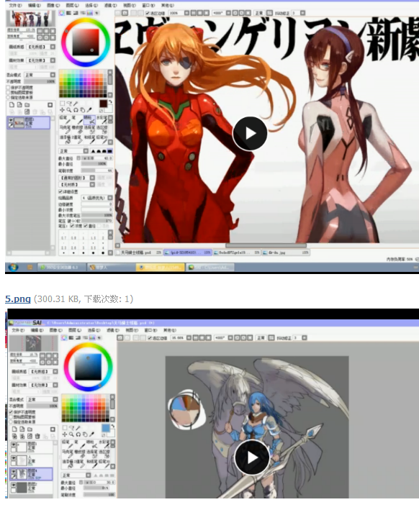Open 混合模式 dropdown in upper SAI

click(40, 75)
